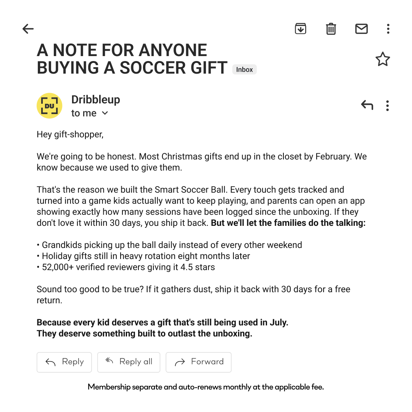Open message options next to reply arrow
Screen dimensions: 412x412
click(x=387, y=106)
